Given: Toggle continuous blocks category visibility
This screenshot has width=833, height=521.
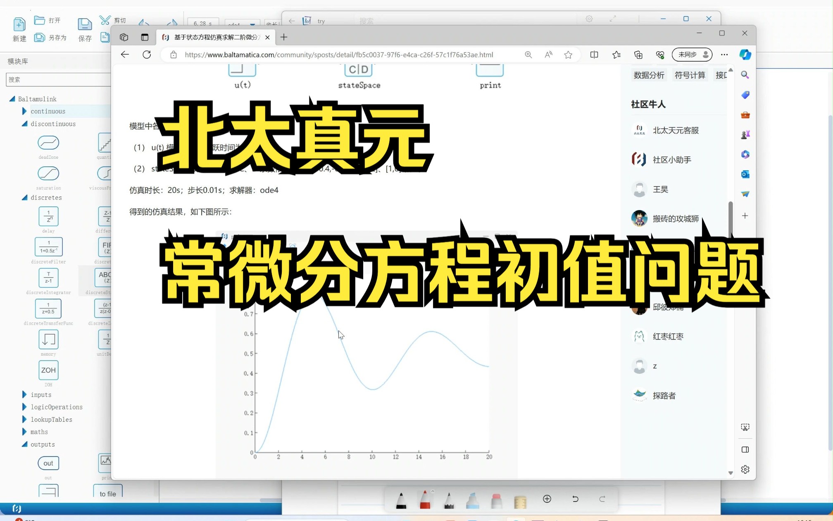Looking at the screenshot, I should tap(24, 110).
